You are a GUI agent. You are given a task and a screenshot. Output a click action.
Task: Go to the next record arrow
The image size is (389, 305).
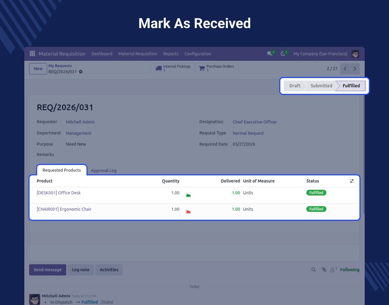355,69
